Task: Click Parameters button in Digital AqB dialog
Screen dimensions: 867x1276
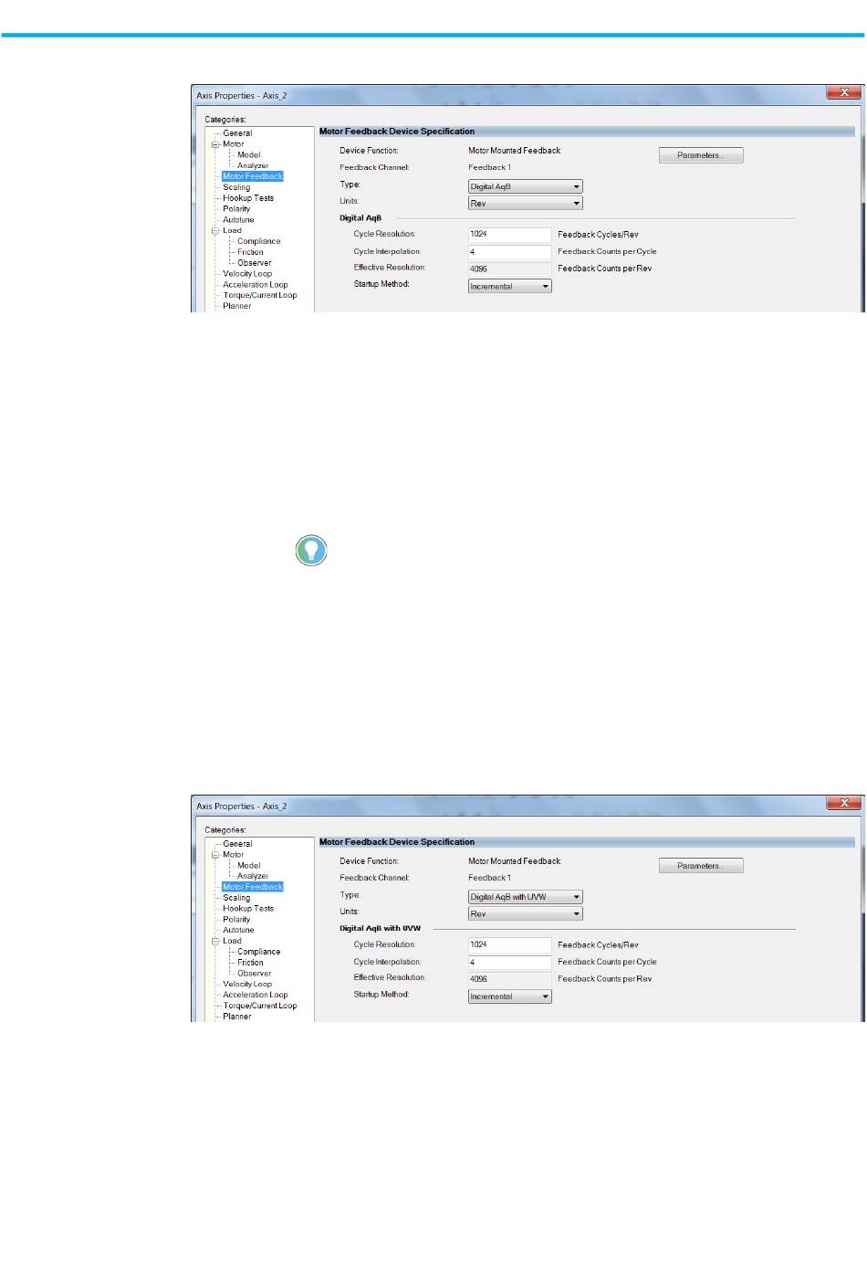Action: (701, 155)
